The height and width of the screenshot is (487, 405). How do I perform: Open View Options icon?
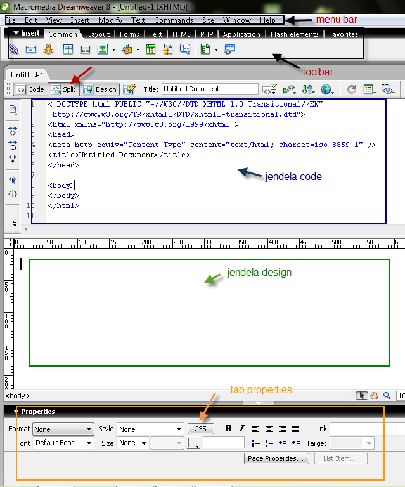[370, 89]
